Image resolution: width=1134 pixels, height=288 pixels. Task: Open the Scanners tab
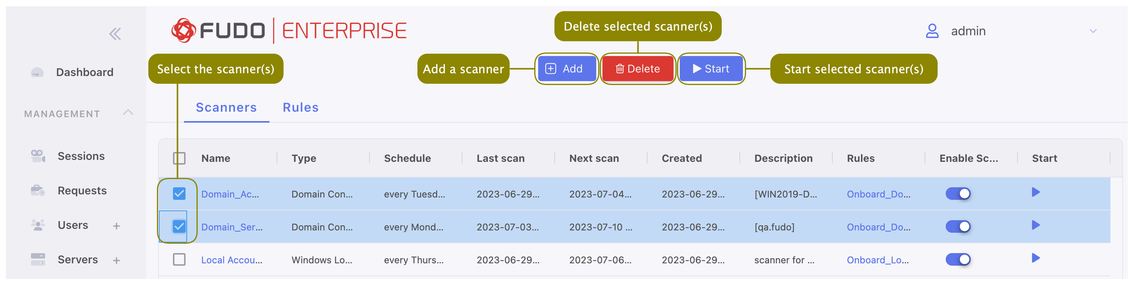[x=226, y=107]
